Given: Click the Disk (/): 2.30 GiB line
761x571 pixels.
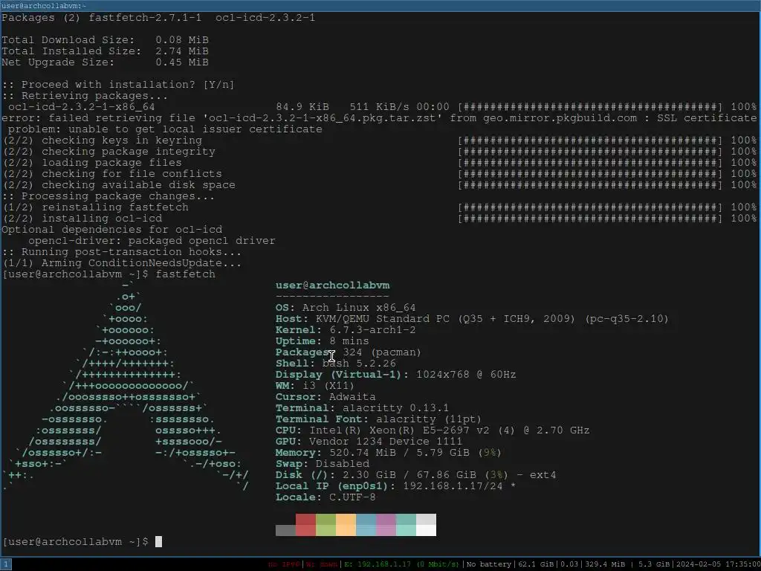Looking at the screenshot, I should 416,475.
